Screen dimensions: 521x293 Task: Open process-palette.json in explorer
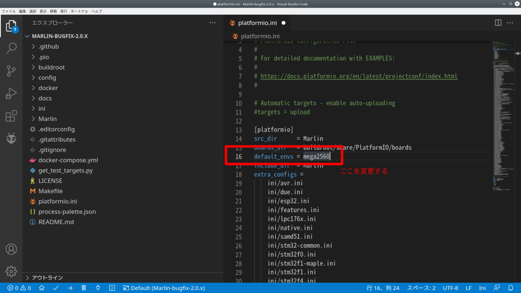(x=67, y=212)
